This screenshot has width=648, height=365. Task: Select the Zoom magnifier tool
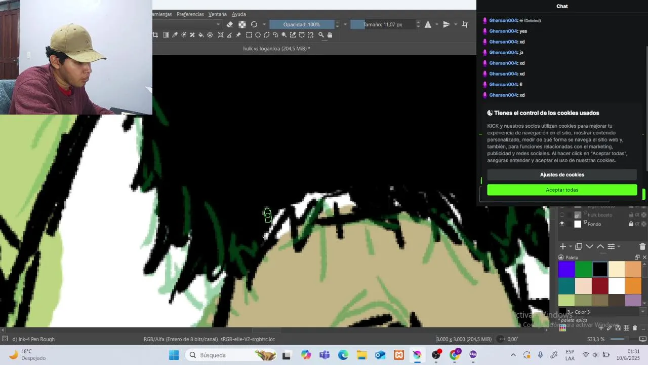pos(321,35)
